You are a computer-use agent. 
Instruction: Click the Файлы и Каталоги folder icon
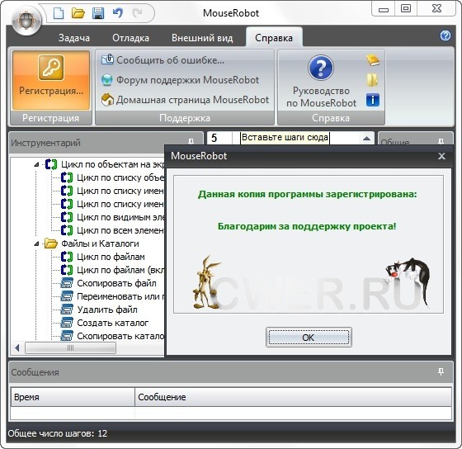[x=50, y=243]
